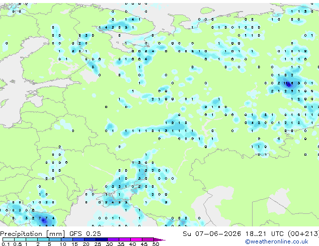
Task: Click the purple arrow tip past 50 on legend
Action: [159, 239]
